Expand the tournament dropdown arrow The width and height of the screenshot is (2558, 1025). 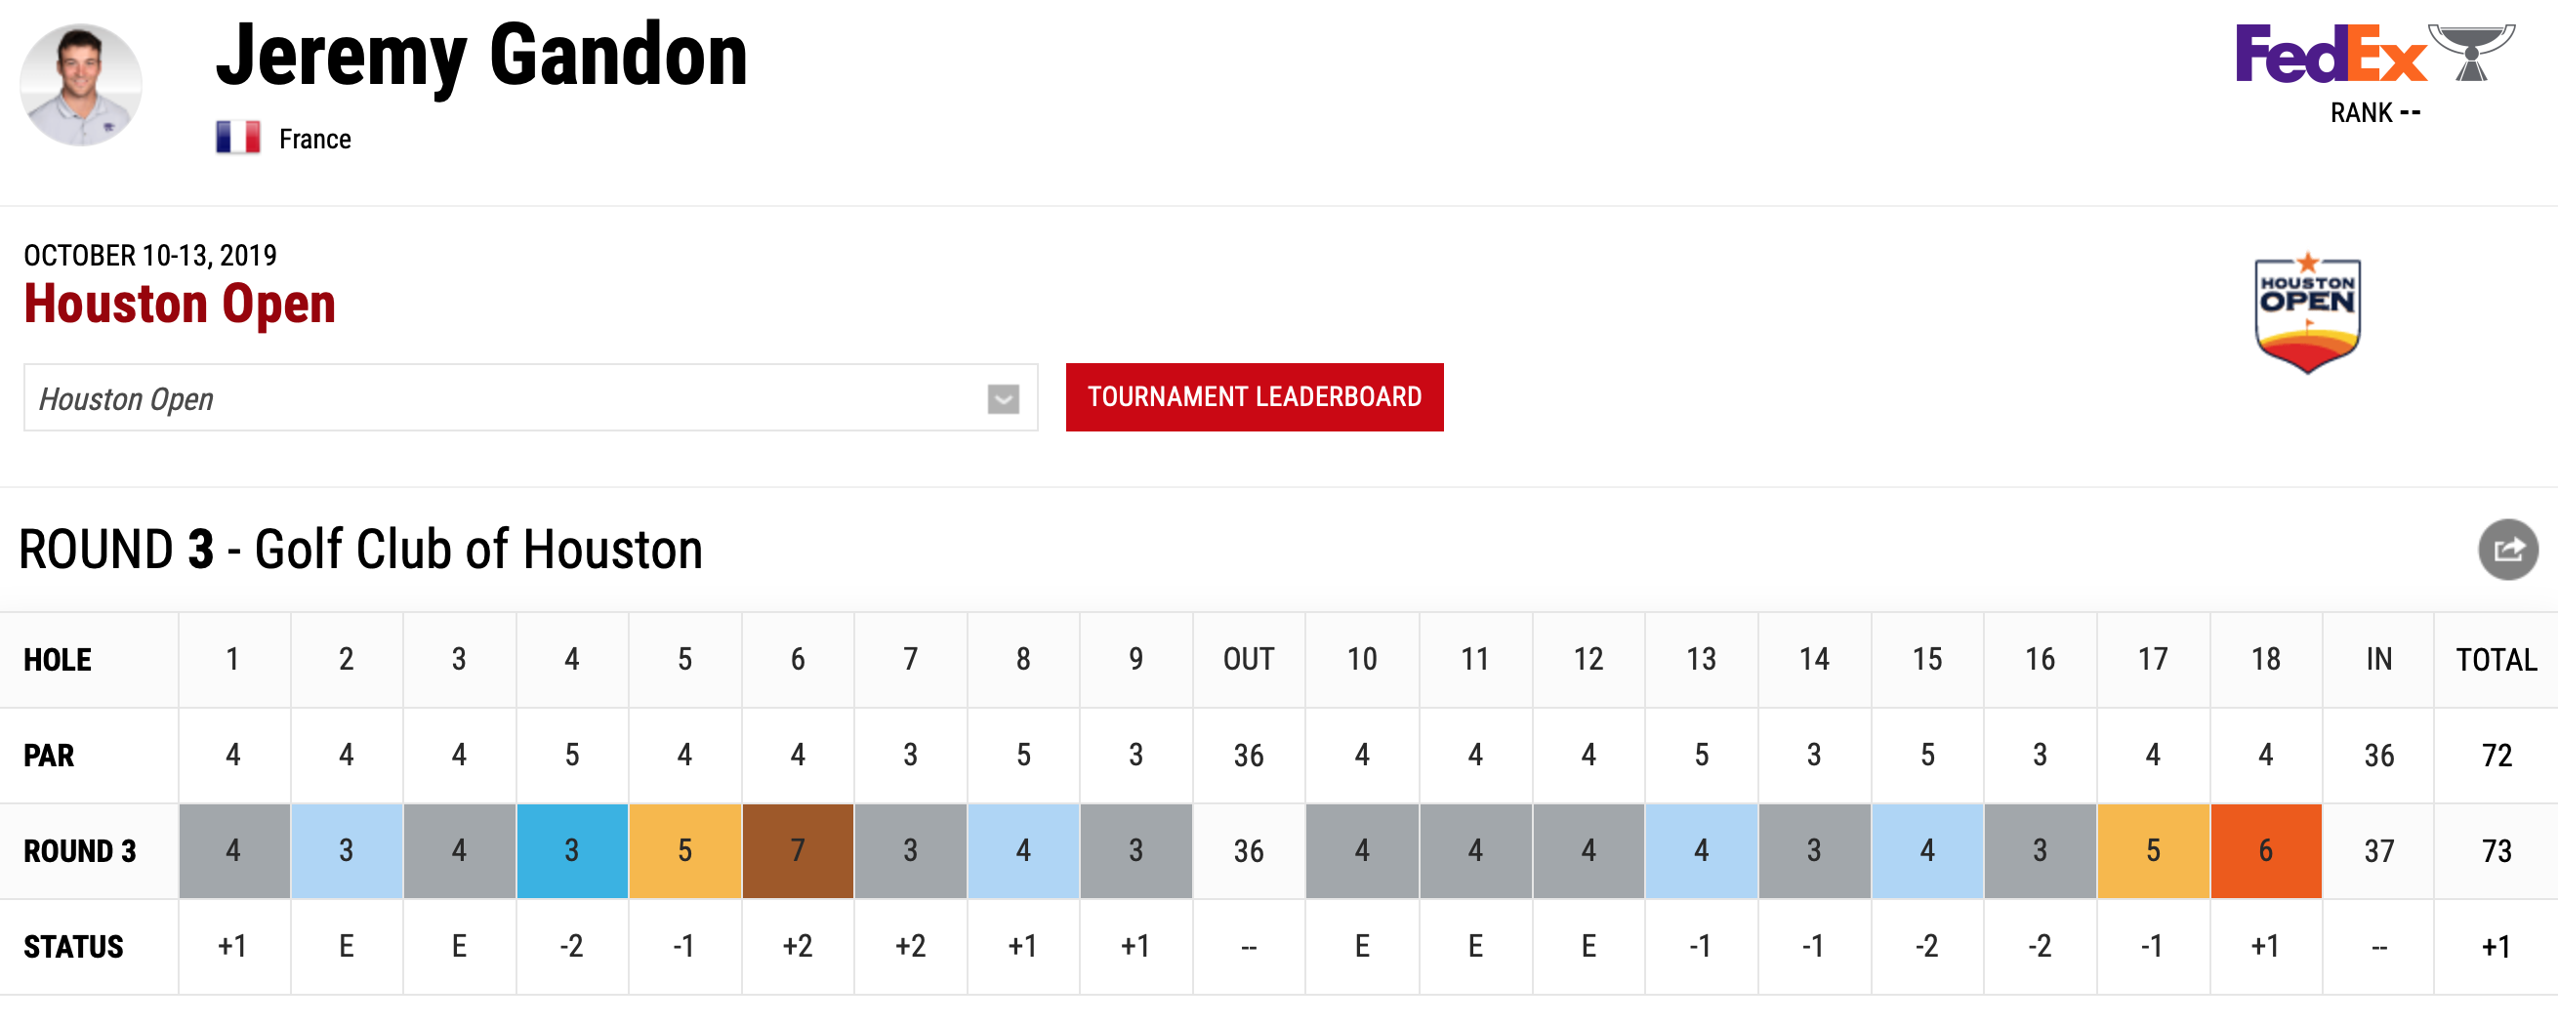(x=1003, y=399)
